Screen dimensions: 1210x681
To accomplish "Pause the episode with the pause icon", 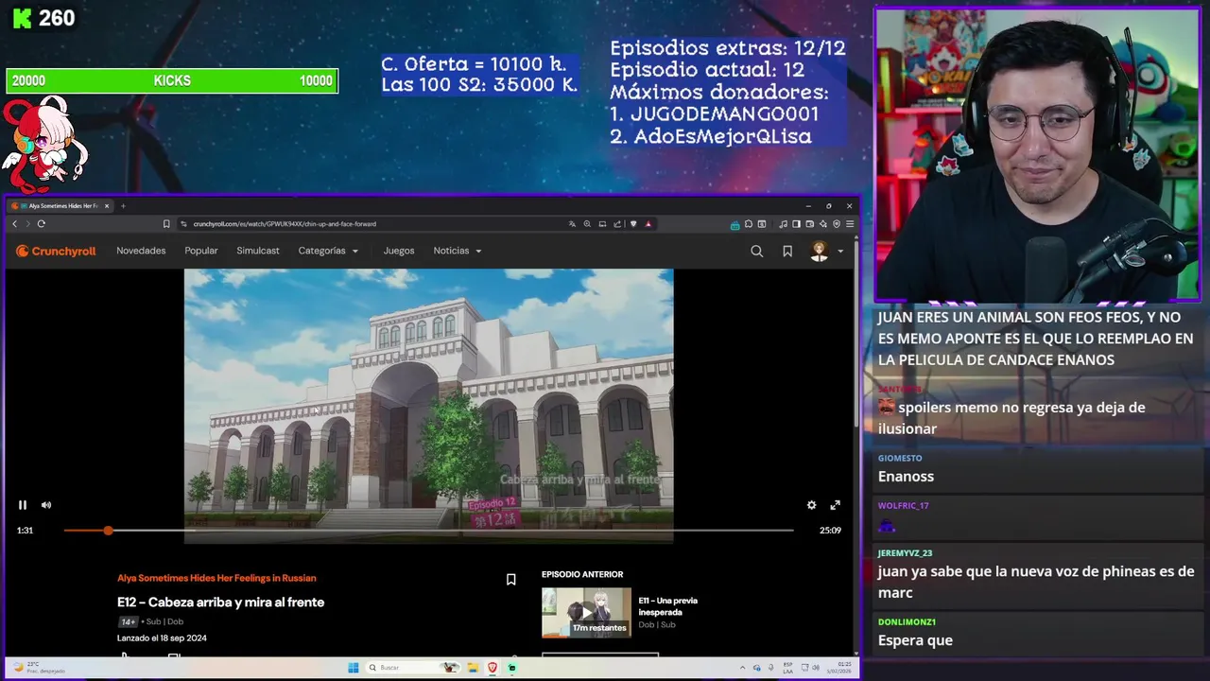I will click(x=23, y=505).
